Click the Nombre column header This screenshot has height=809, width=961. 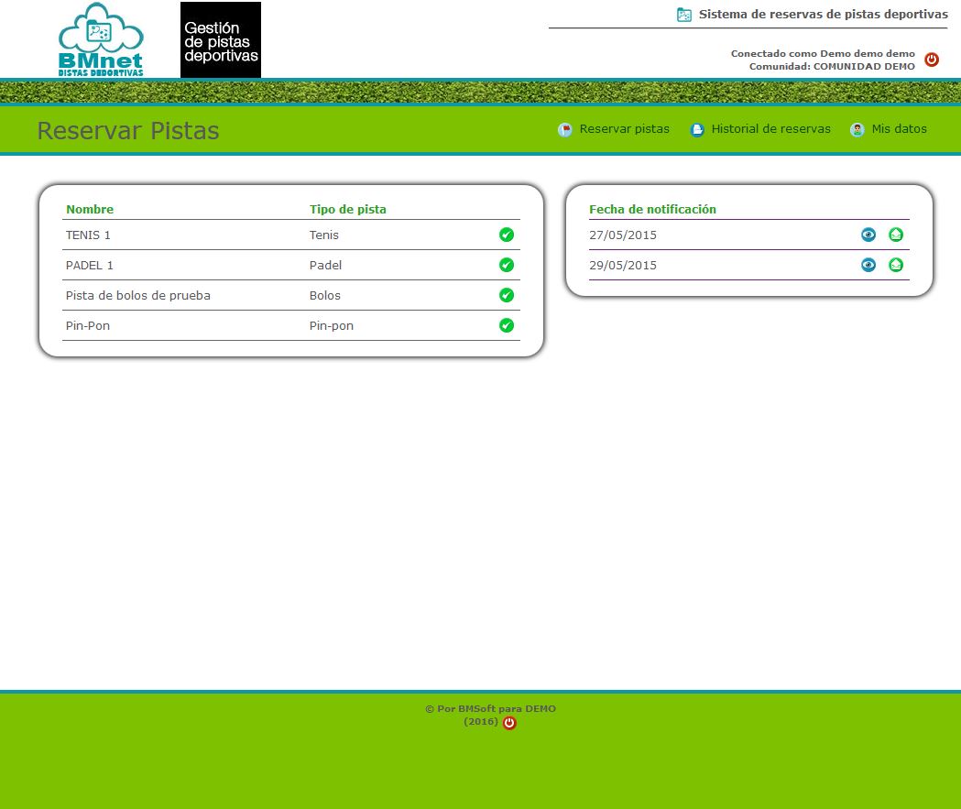[x=90, y=209]
